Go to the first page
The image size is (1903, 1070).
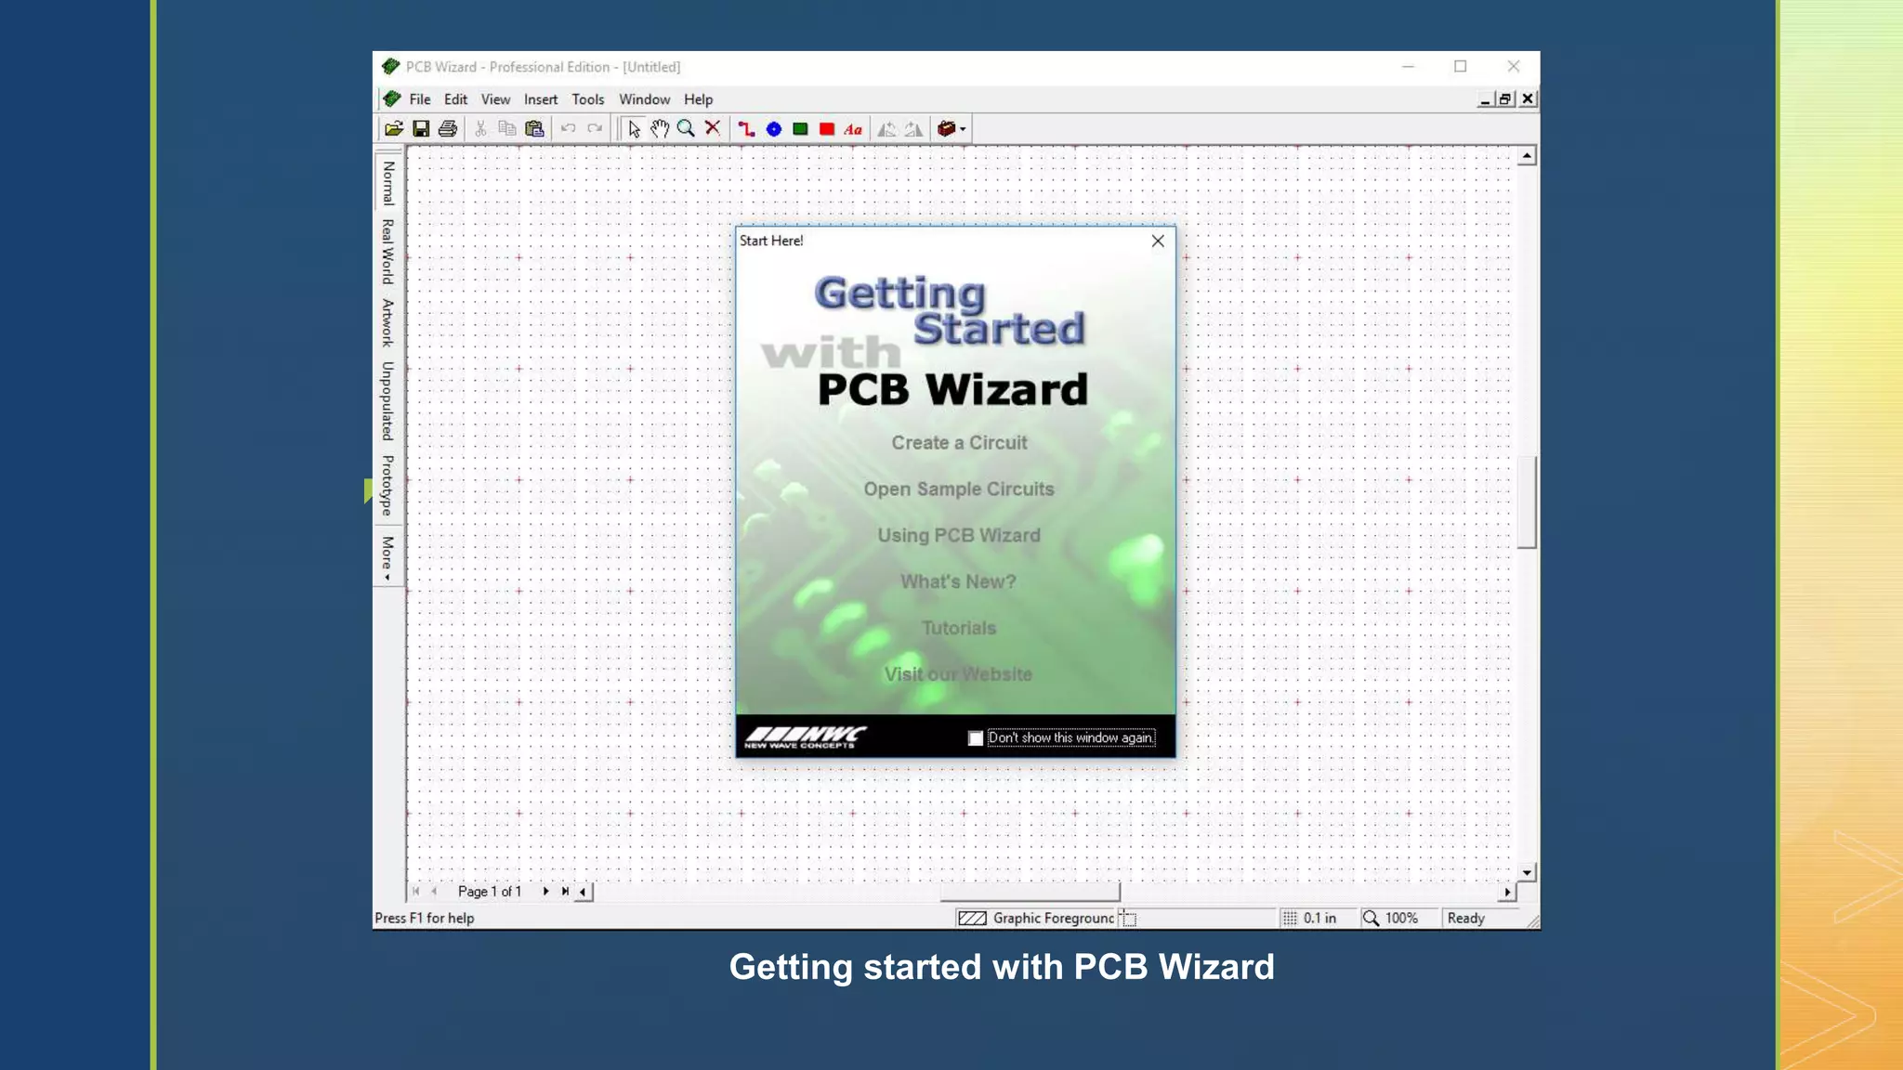tap(416, 892)
